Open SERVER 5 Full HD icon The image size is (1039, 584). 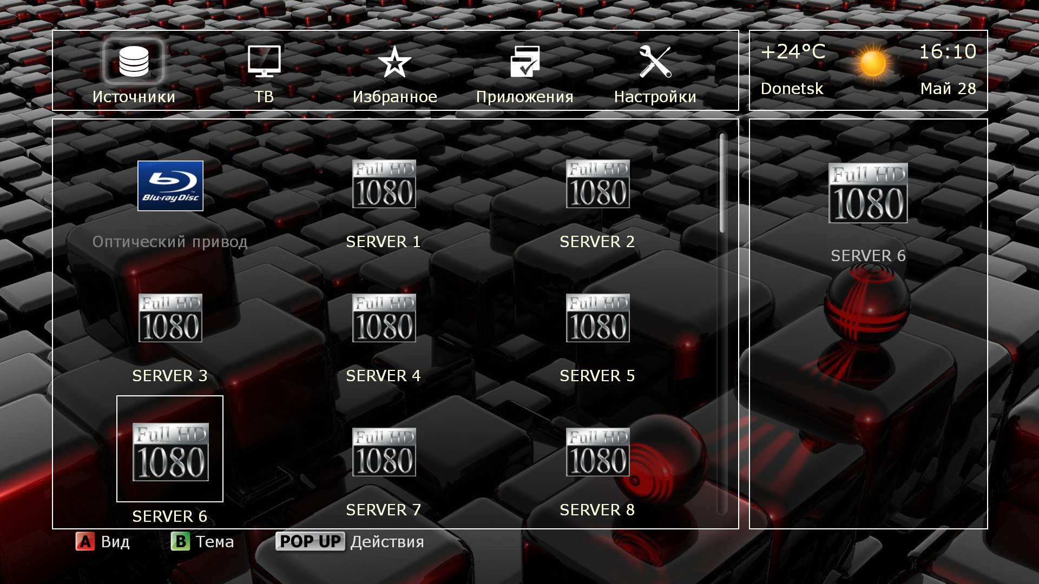click(598, 318)
